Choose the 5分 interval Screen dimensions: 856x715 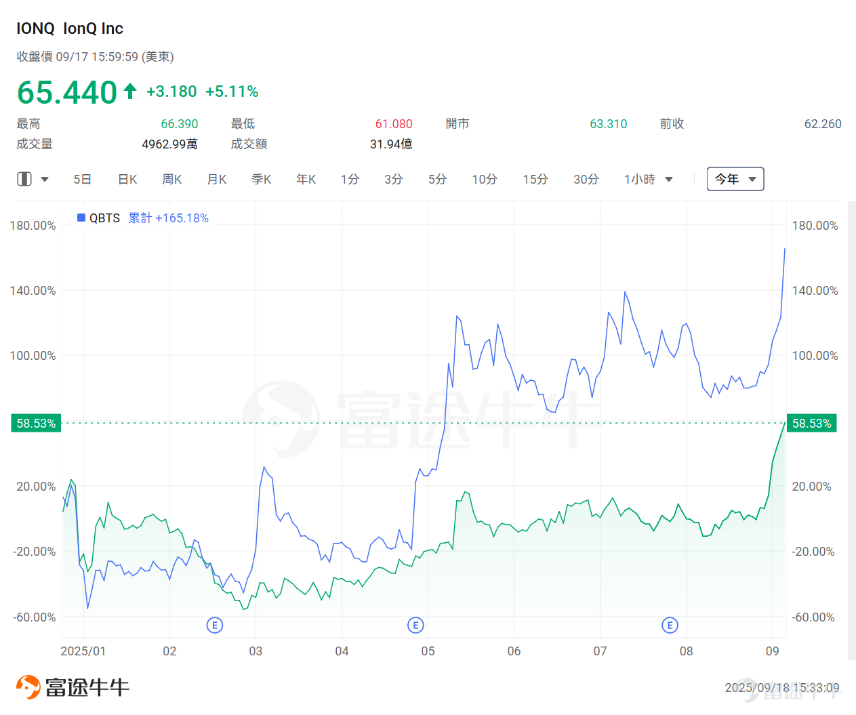click(437, 179)
